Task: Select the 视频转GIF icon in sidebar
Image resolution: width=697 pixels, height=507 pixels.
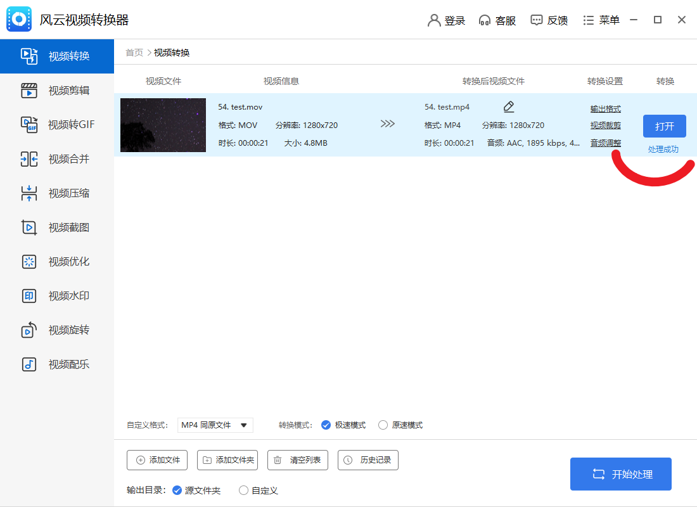Action: coord(29,125)
